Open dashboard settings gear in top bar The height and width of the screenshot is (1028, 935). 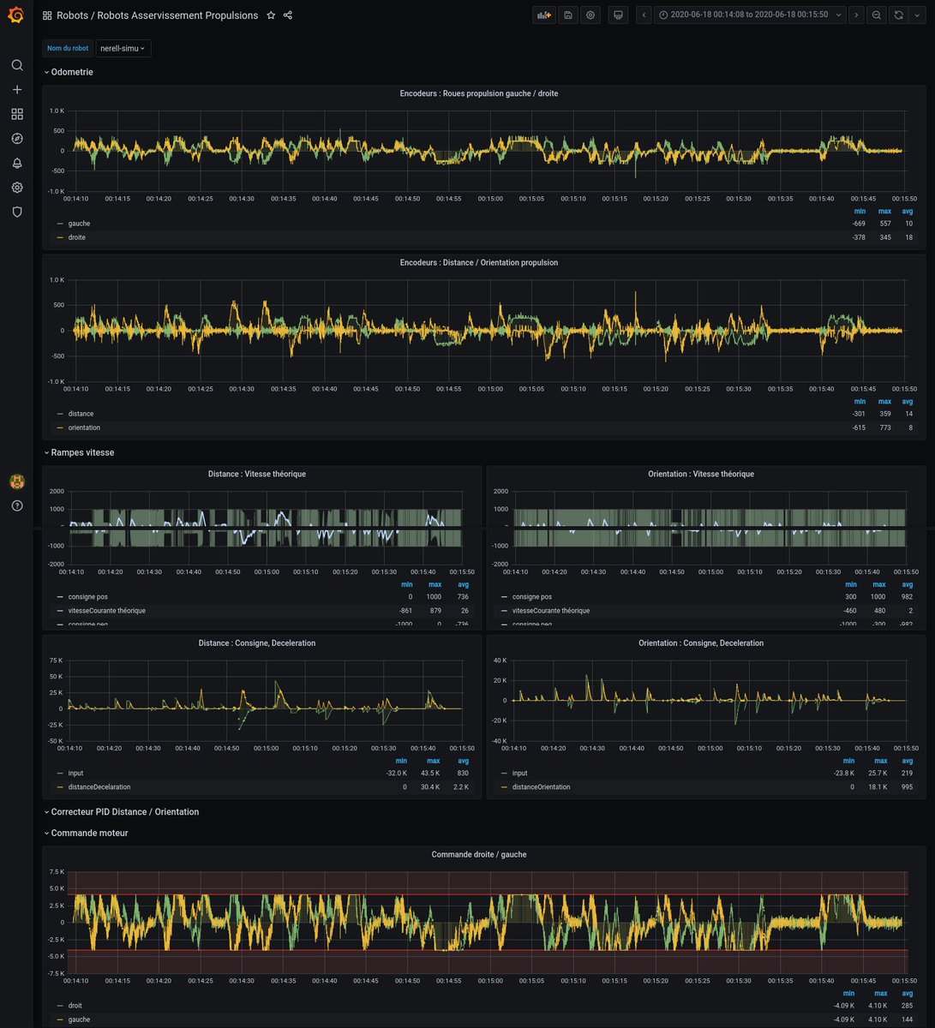pos(590,15)
